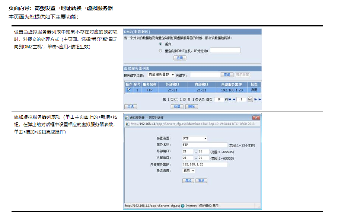Click the dialog URL address text

pos(192,124)
